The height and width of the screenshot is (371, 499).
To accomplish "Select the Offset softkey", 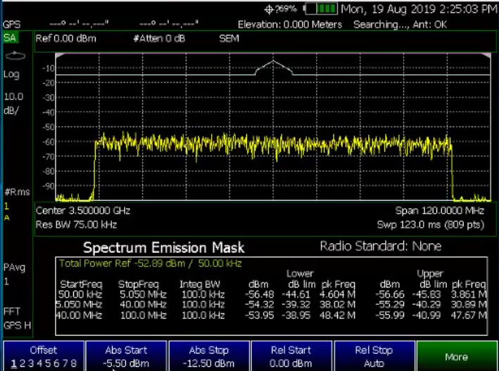I will click(x=44, y=356).
